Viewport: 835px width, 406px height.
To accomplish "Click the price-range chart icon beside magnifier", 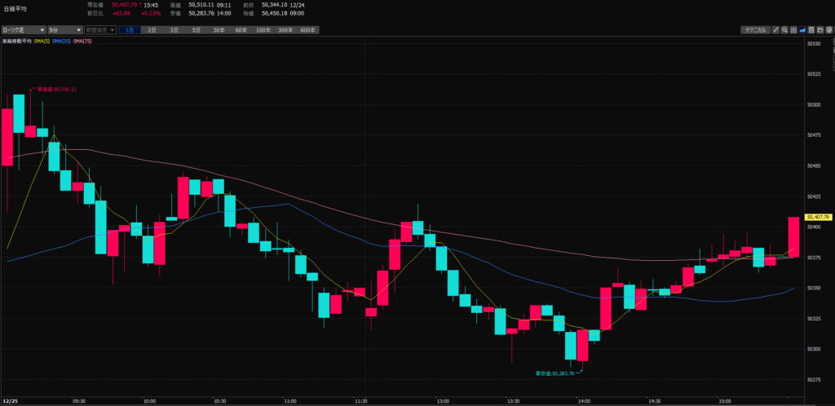I will click(793, 30).
